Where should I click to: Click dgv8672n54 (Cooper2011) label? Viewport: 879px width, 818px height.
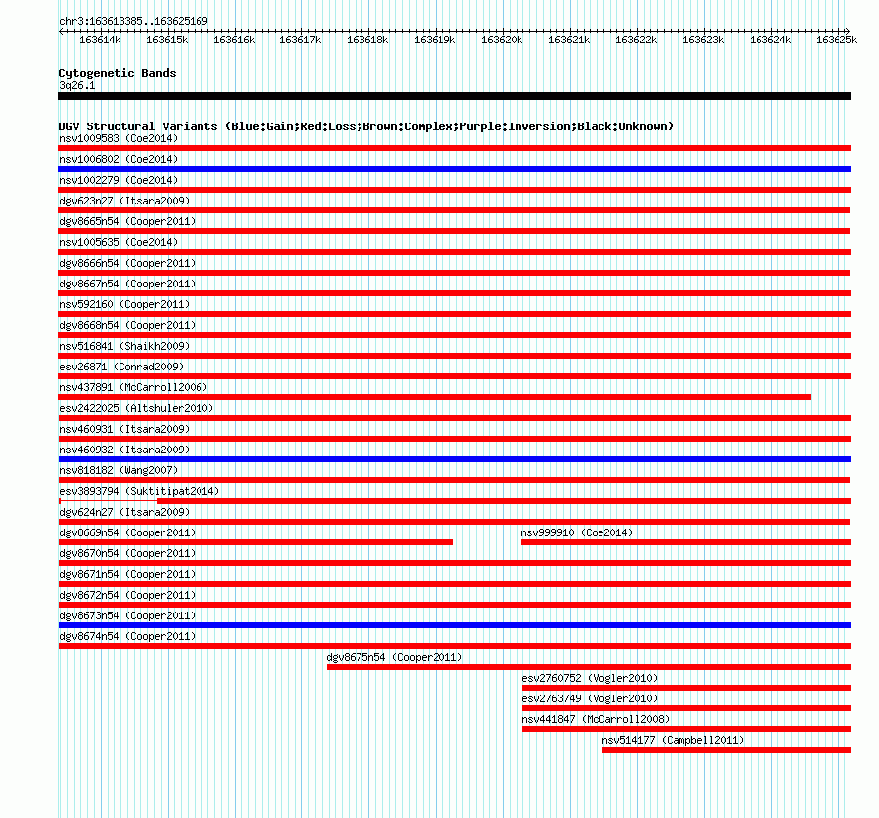coord(127,595)
